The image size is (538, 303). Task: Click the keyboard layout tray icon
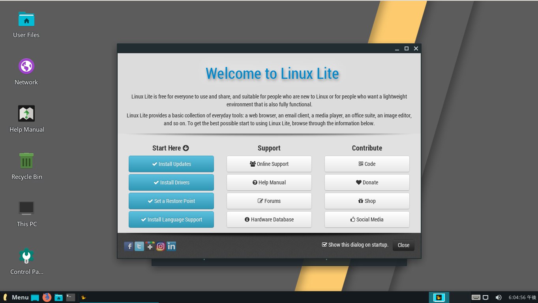pyautogui.click(x=476, y=297)
